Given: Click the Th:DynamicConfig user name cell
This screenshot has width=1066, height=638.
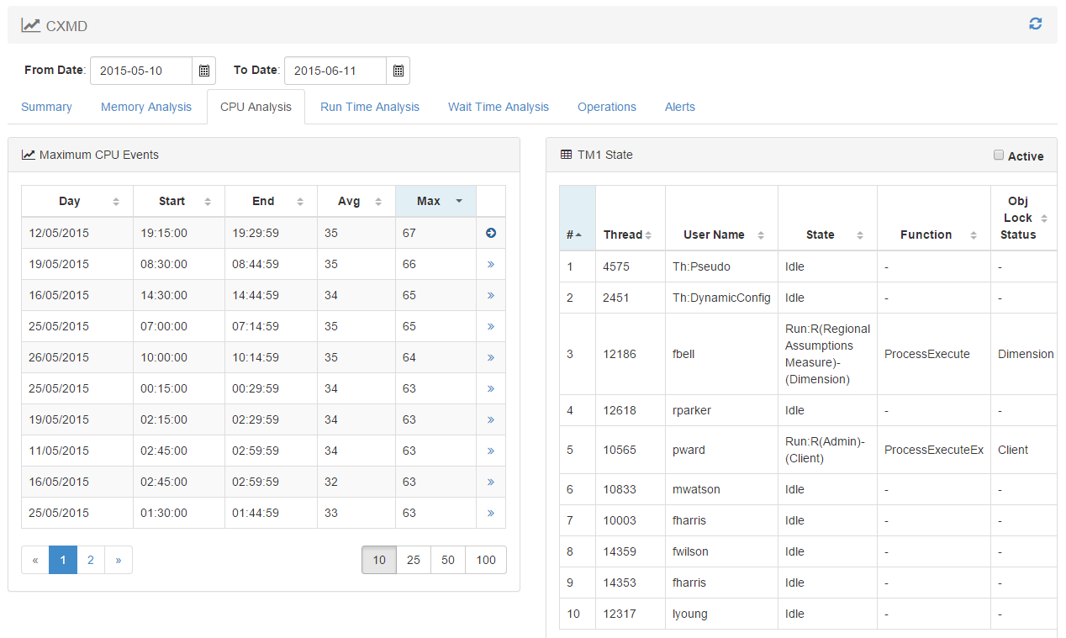Looking at the screenshot, I should pyautogui.click(x=721, y=298).
